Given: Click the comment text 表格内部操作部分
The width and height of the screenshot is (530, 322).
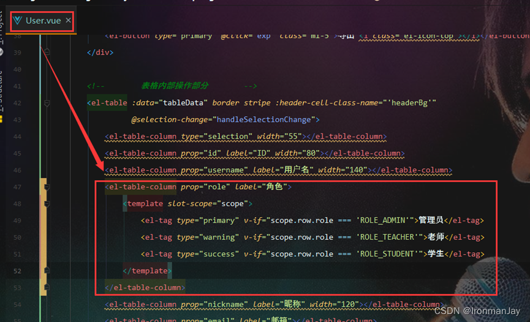Looking at the screenshot, I should point(175,86).
